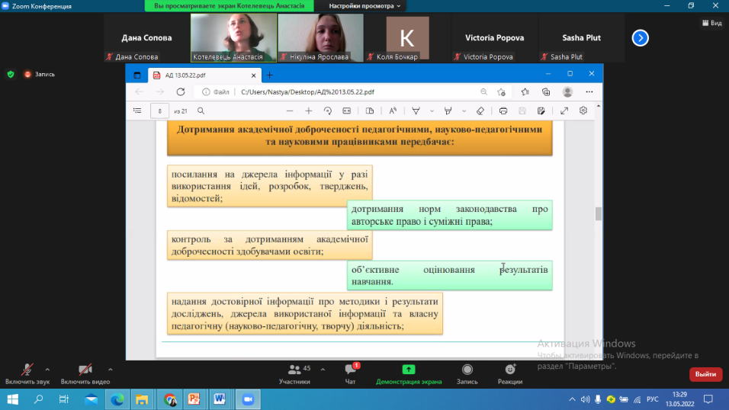The image size is (729, 410).
Task: Click the PDF page number field
Action: (159, 111)
